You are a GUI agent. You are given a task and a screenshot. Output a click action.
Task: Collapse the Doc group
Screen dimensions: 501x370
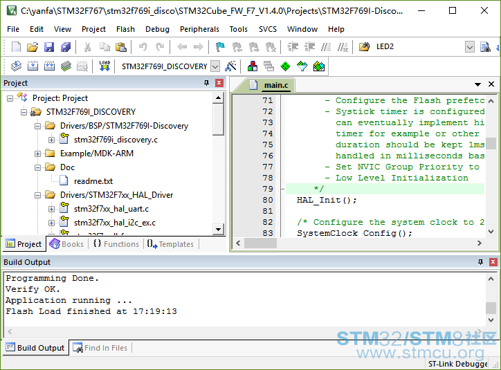point(37,167)
